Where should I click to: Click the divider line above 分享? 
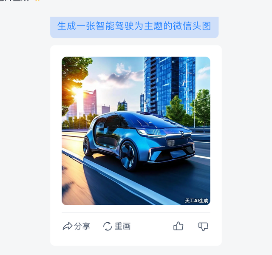click(x=136, y=212)
